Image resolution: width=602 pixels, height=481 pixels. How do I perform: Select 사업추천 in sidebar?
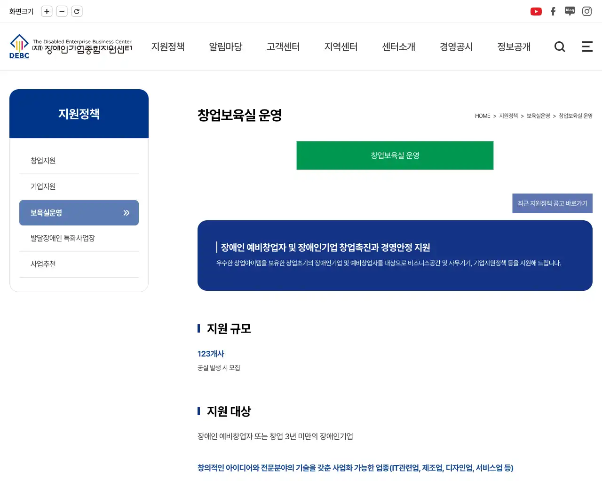79,264
